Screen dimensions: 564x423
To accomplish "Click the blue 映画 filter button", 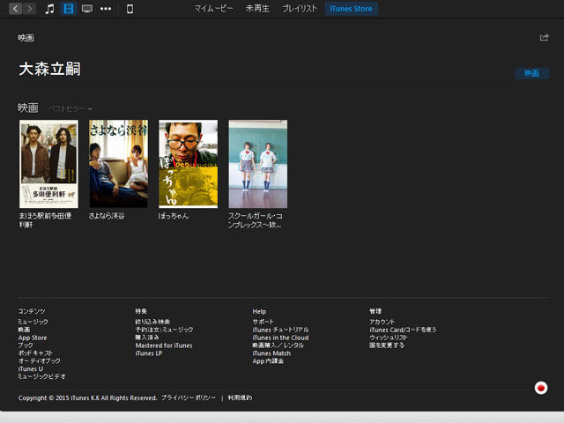I will click(x=531, y=73).
